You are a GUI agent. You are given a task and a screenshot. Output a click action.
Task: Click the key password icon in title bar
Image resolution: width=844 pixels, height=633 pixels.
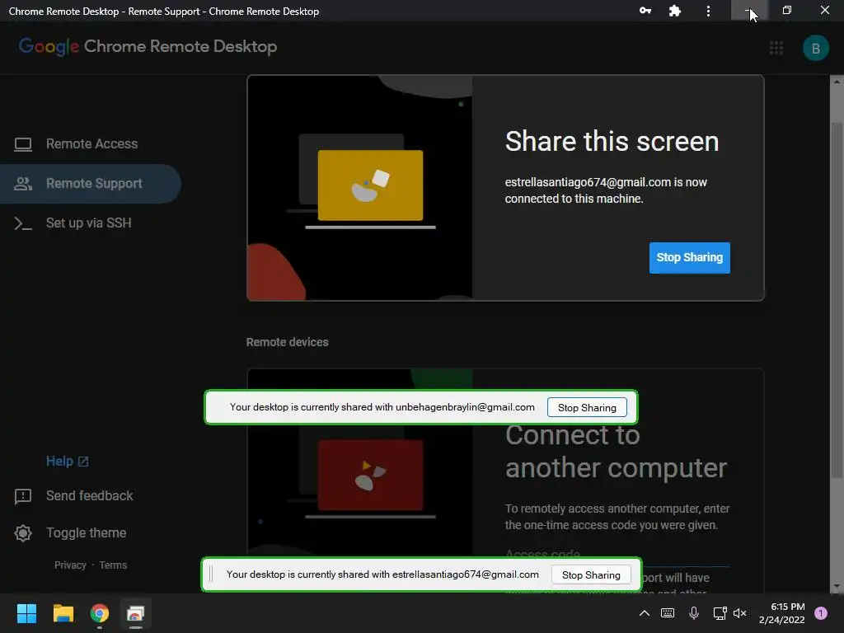[x=645, y=11]
